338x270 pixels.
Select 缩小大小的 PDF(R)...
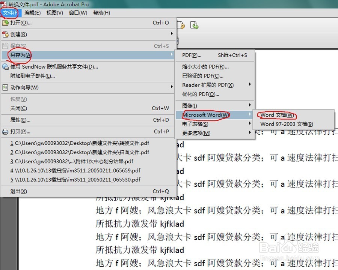point(215,67)
